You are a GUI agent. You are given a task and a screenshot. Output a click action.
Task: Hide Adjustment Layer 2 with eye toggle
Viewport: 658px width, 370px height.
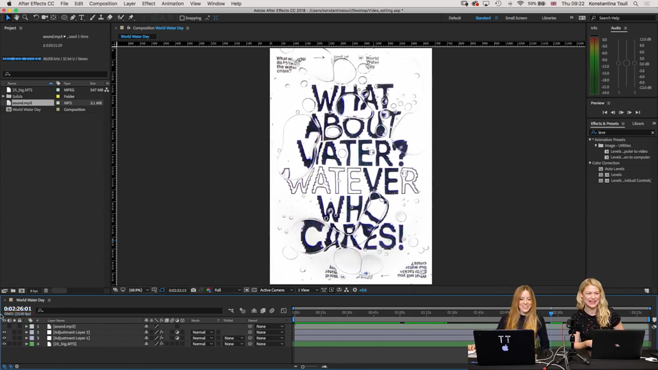click(x=4, y=332)
